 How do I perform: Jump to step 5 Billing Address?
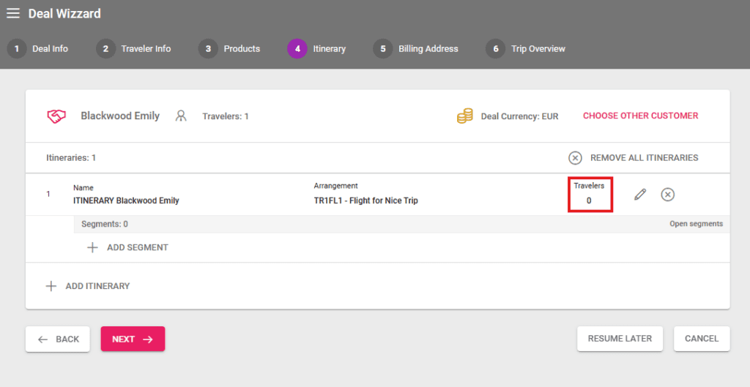[416, 49]
